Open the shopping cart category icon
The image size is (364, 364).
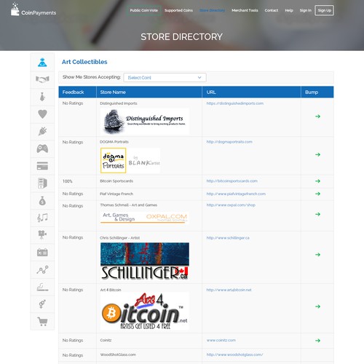(42, 321)
